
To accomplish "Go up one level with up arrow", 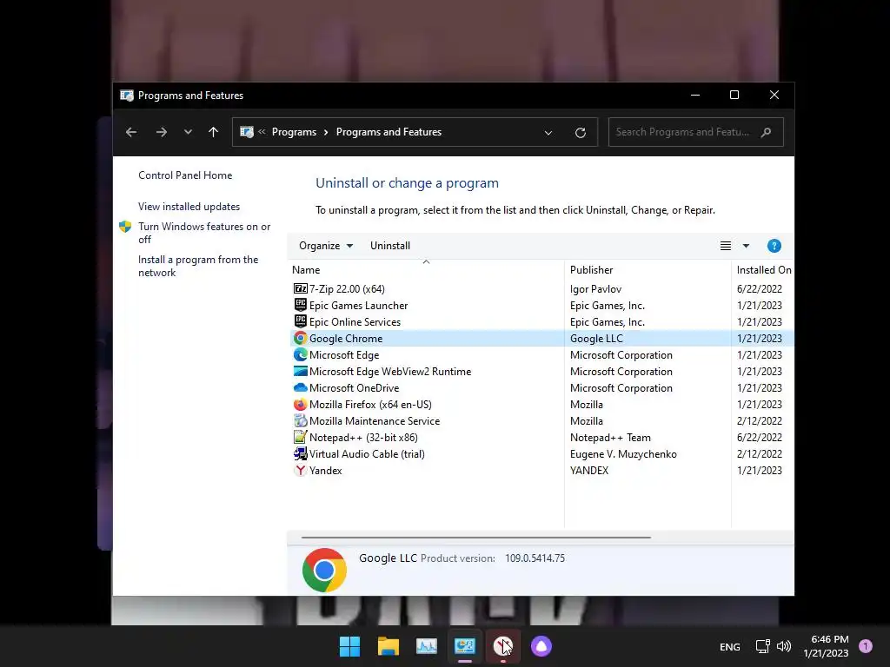I will click(214, 132).
